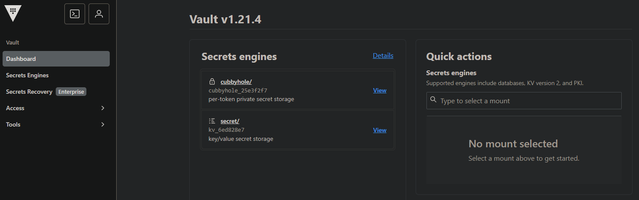Open Secrets Recovery in sidebar

coord(29,92)
